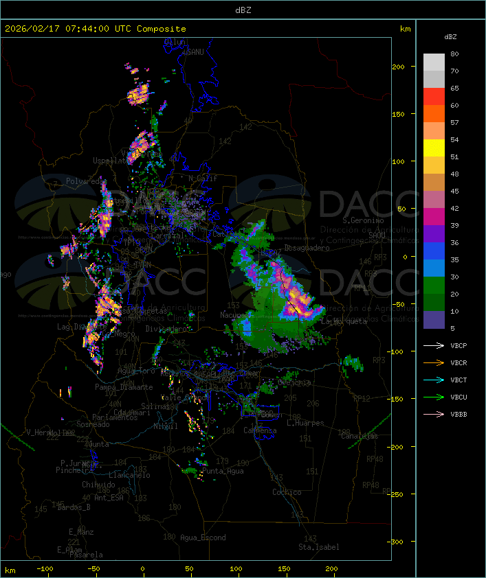This screenshot has width=486, height=578.
Task: Click the -300 tick on the vertical axis
Action: [397, 542]
